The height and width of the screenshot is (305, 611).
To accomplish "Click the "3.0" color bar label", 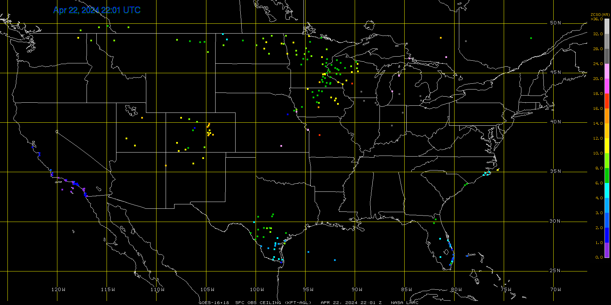I will coord(599,213).
